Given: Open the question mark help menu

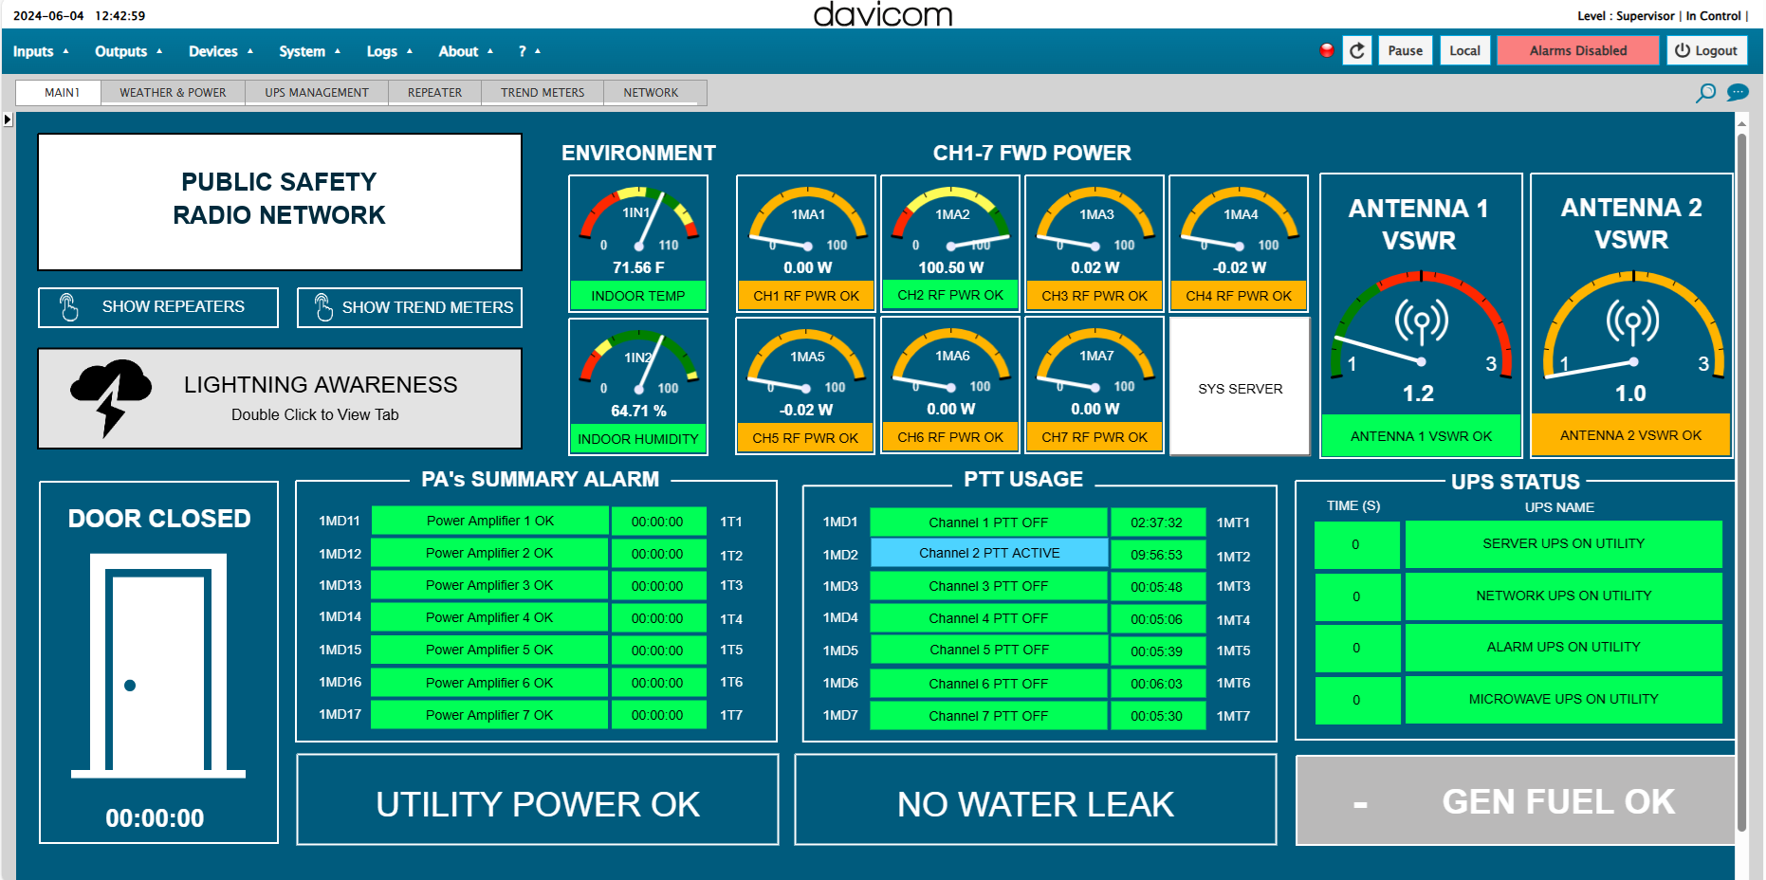Looking at the screenshot, I should click(x=528, y=51).
